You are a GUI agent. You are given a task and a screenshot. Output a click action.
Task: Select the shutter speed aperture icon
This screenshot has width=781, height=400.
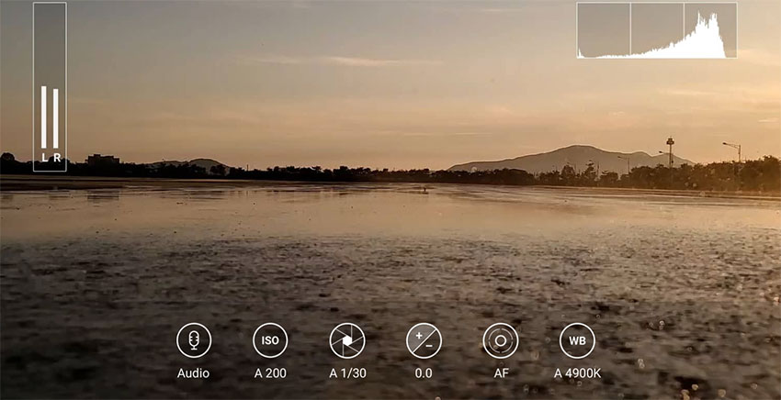[x=347, y=340]
